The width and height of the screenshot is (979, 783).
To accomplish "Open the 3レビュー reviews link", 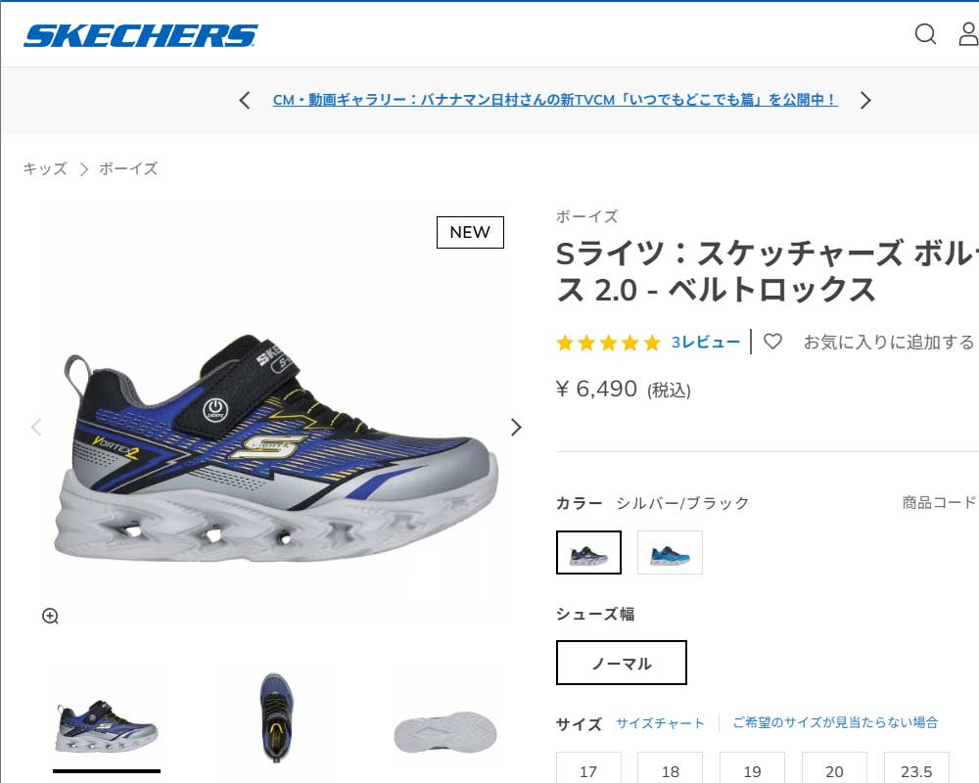I will coord(706,343).
